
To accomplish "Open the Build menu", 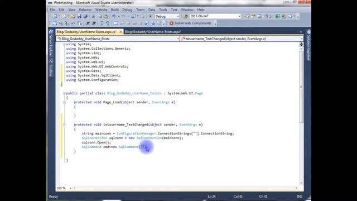I will click(x=115, y=10).
